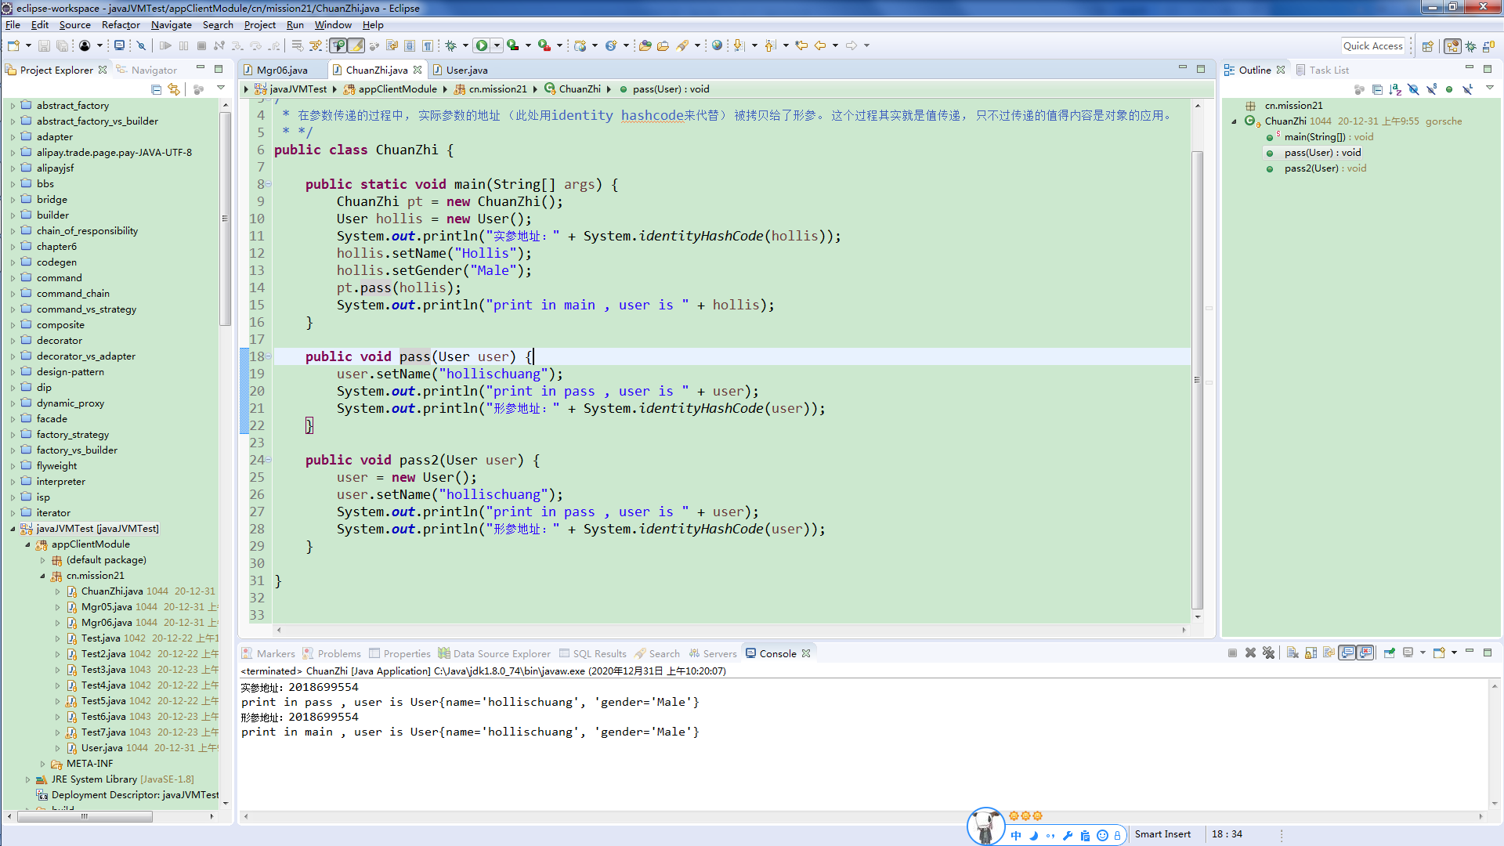Click the Outline view icon
Screen dimensions: 1504x846
coord(1231,69)
